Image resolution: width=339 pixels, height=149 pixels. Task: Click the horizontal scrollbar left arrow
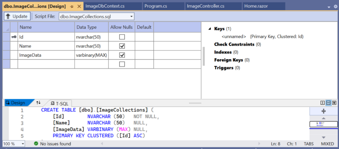pyautogui.click(x=102, y=143)
